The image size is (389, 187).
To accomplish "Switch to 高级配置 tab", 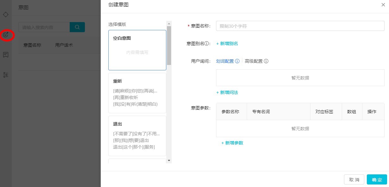I will [254, 61].
